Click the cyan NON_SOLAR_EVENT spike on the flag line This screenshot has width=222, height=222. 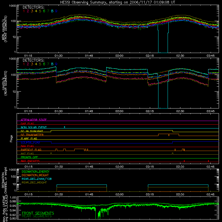point(65,127)
